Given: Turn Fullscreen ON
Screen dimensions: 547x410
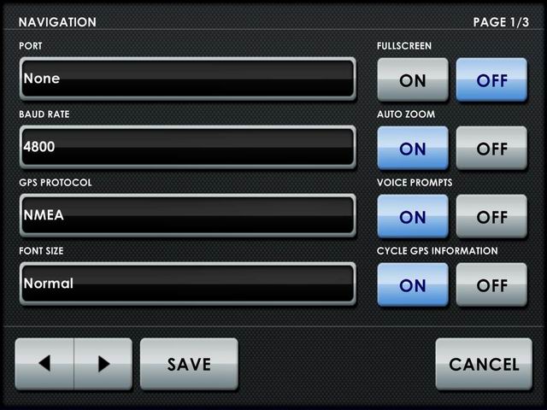Looking at the screenshot, I should [x=413, y=79].
